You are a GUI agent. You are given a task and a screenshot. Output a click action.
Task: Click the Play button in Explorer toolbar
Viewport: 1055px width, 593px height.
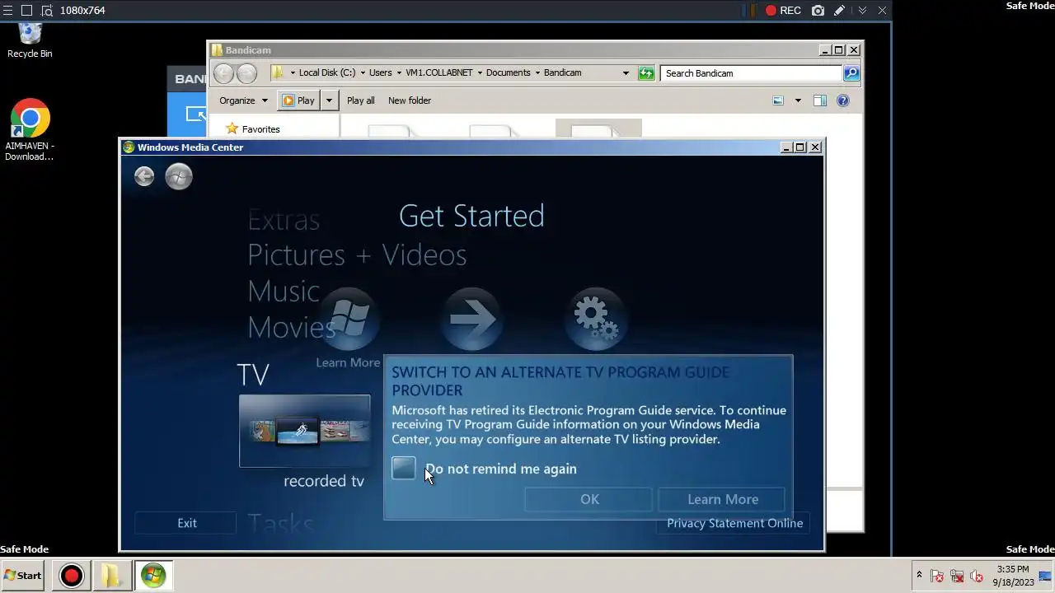(x=298, y=100)
